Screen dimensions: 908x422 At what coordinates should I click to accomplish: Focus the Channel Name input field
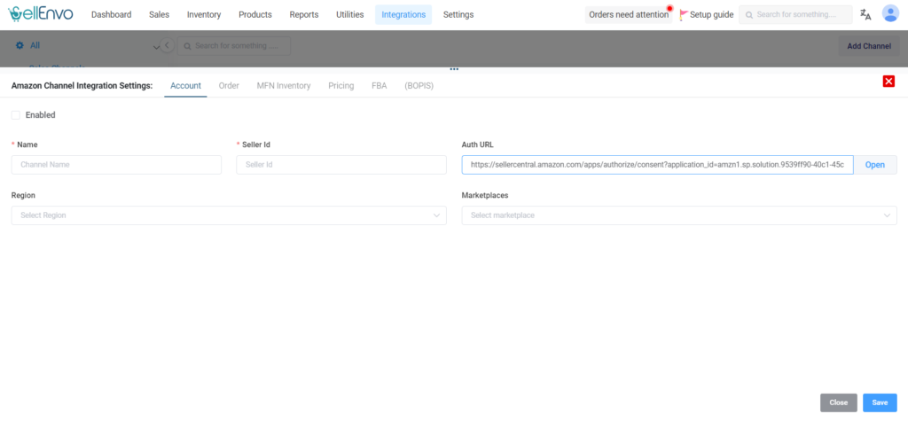(x=116, y=165)
